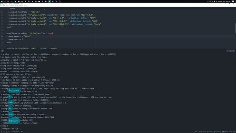Click the config.vm.provider "virtualbox" line
Viewport: 236px width, 133px height.
(x=30, y=33)
